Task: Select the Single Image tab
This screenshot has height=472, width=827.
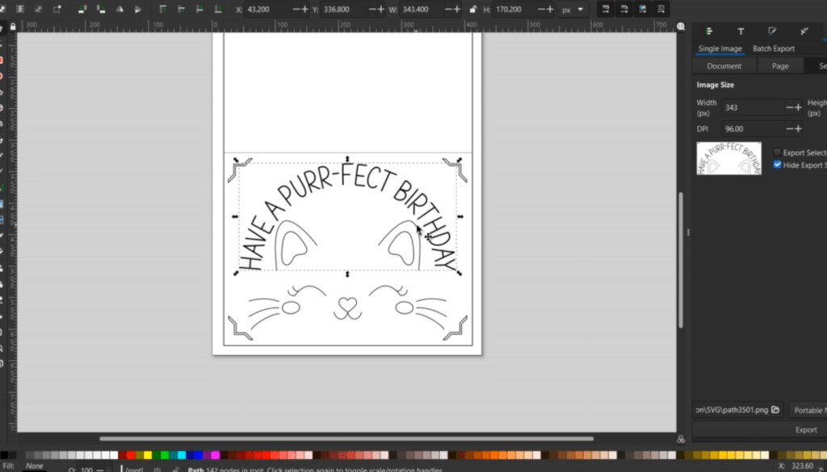Action: (x=720, y=48)
